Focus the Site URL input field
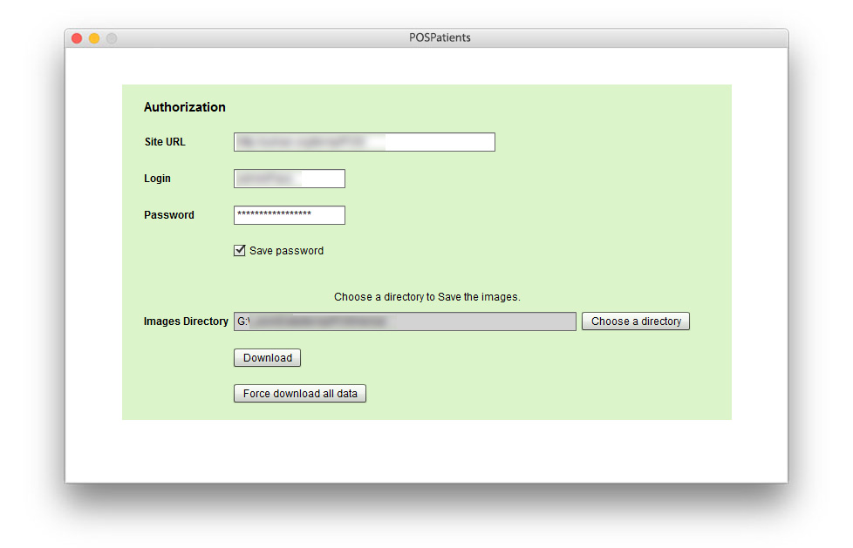The height and width of the screenshot is (548, 853). [x=364, y=142]
